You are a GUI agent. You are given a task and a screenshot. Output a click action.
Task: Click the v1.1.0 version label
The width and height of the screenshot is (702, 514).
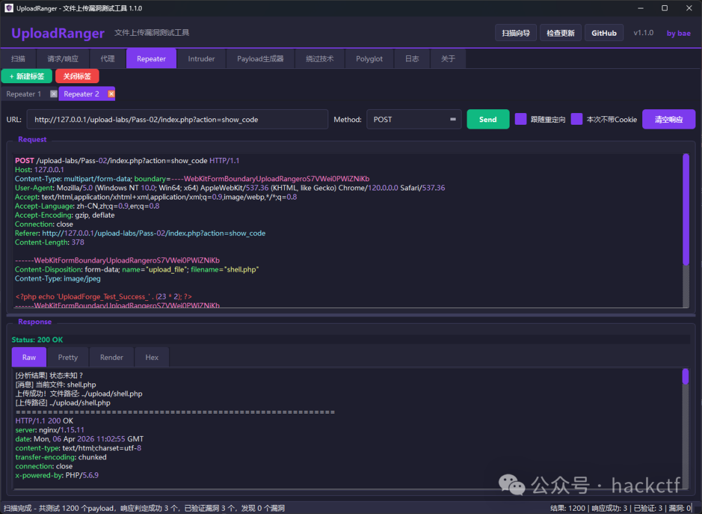643,33
